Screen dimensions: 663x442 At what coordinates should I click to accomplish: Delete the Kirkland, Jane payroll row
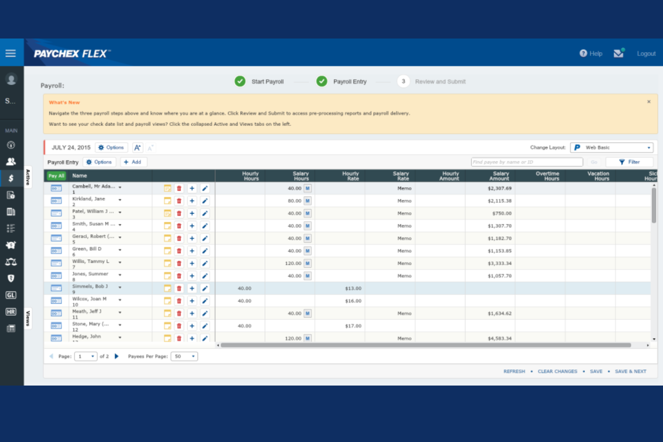coord(179,201)
